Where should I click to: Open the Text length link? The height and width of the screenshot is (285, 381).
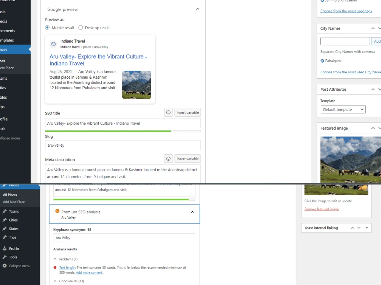tap(67, 268)
